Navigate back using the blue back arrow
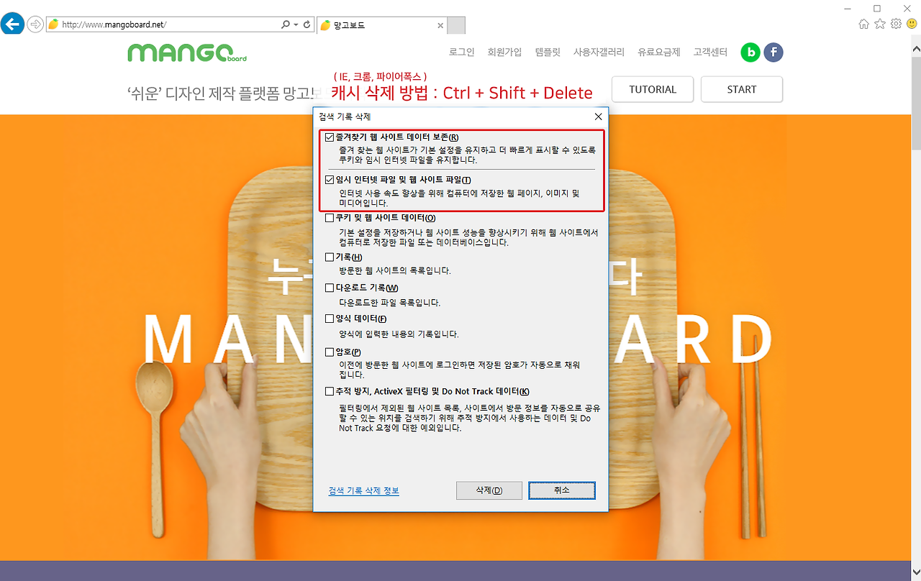Image resolution: width=921 pixels, height=581 pixels. pyautogui.click(x=12, y=24)
